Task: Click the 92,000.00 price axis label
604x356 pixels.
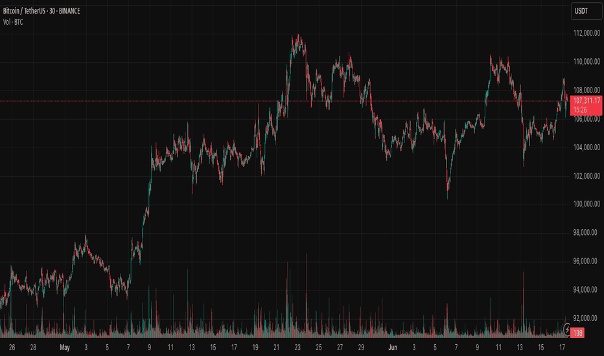Action: point(585,318)
